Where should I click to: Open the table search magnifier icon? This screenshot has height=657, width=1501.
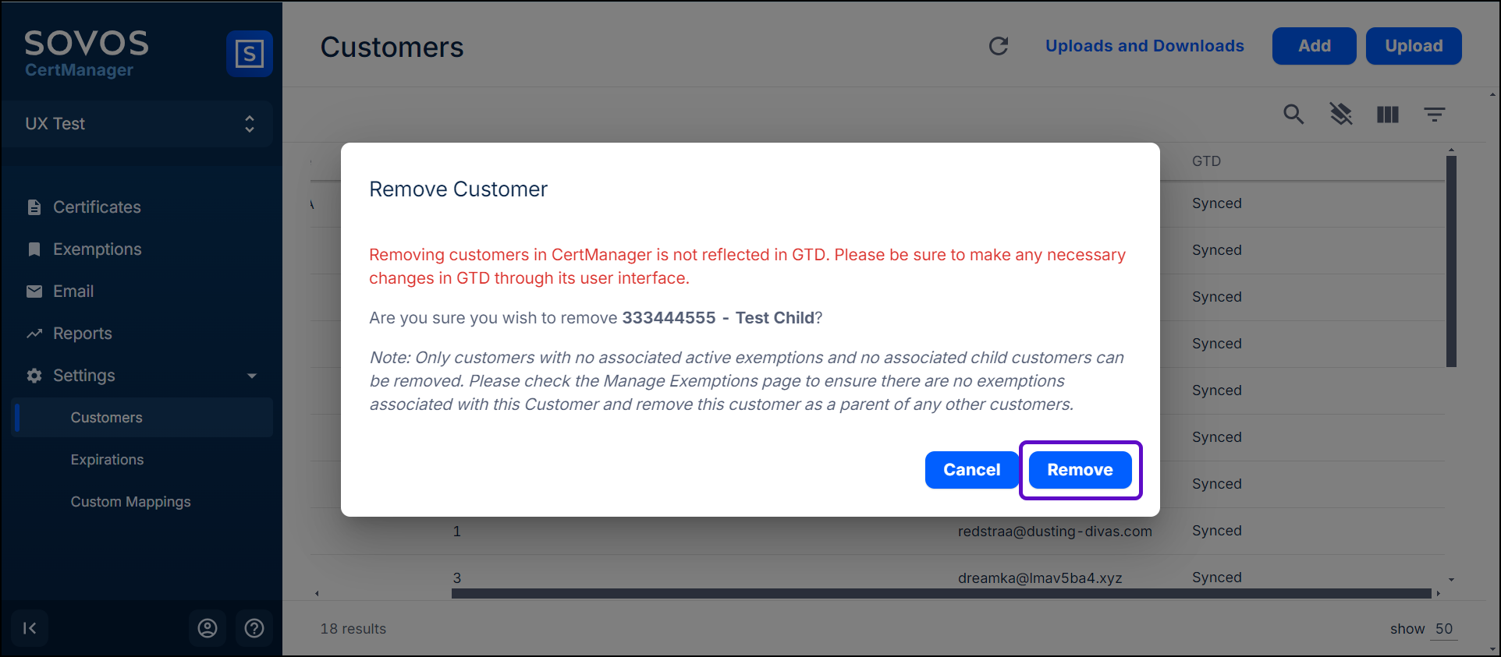point(1293,115)
